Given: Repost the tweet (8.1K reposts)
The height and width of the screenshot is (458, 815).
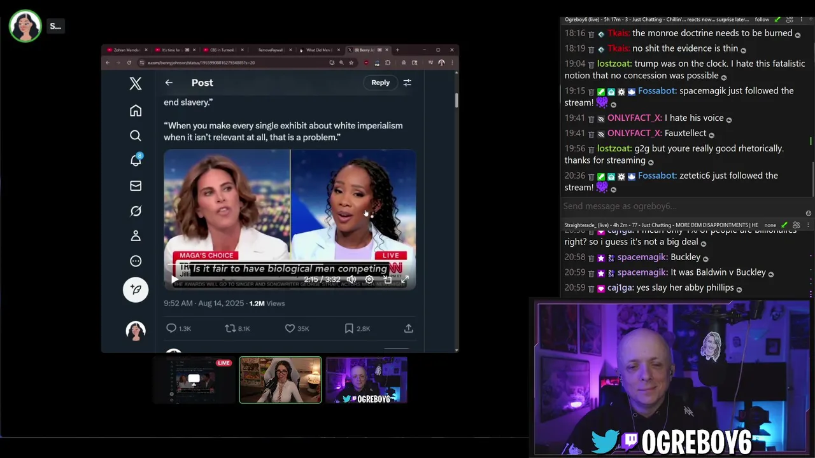Looking at the screenshot, I should (237, 328).
